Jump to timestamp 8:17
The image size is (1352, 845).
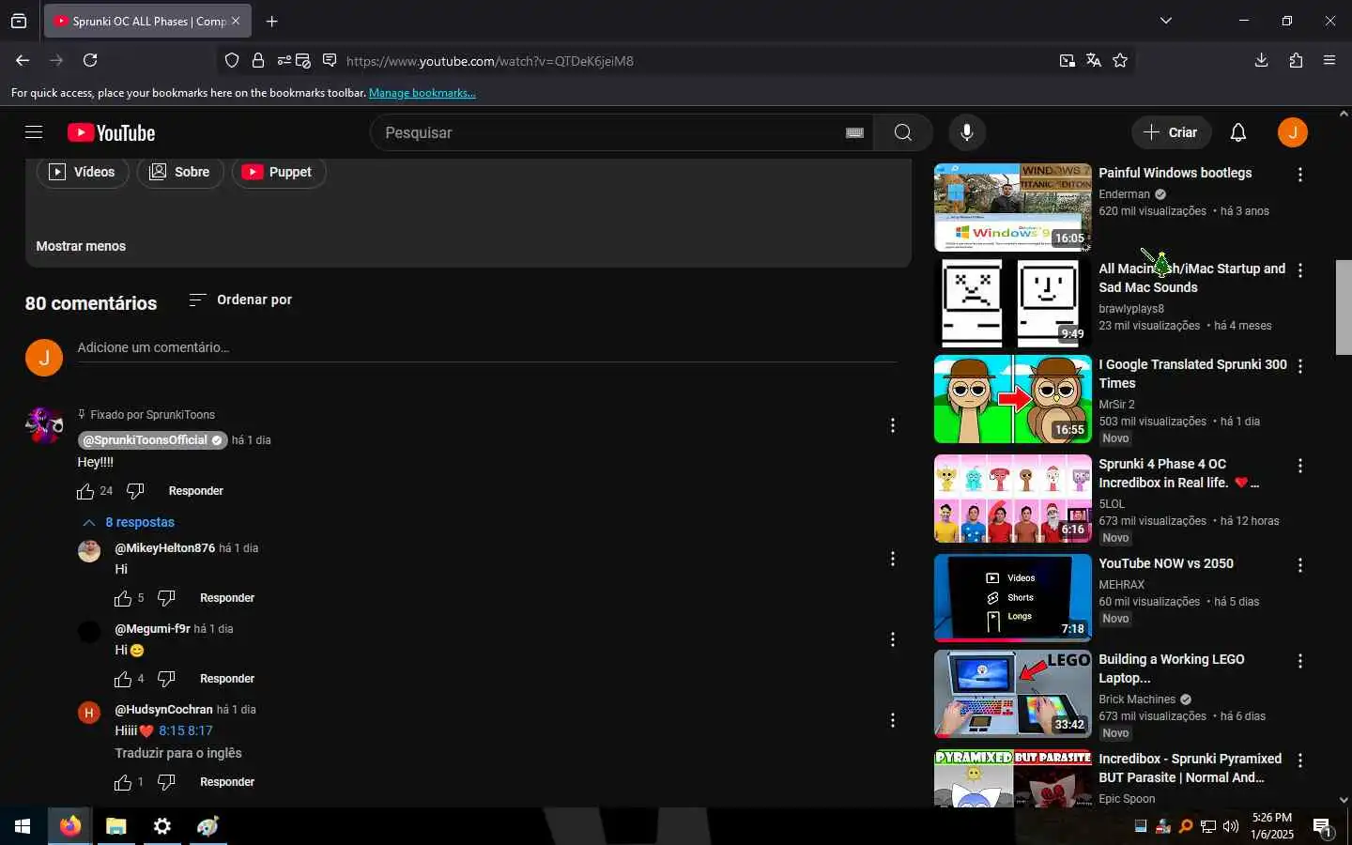pyautogui.click(x=200, y=730)
